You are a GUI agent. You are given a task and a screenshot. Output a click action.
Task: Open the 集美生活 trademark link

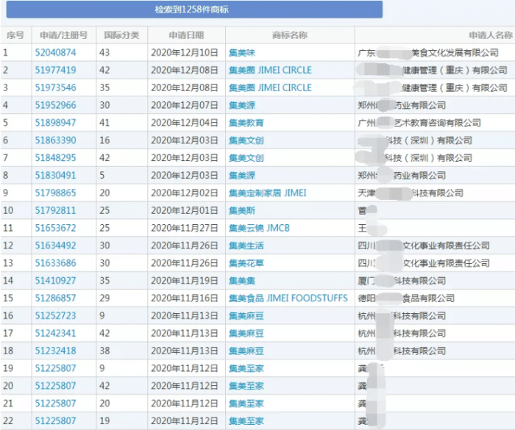[246, 246]
